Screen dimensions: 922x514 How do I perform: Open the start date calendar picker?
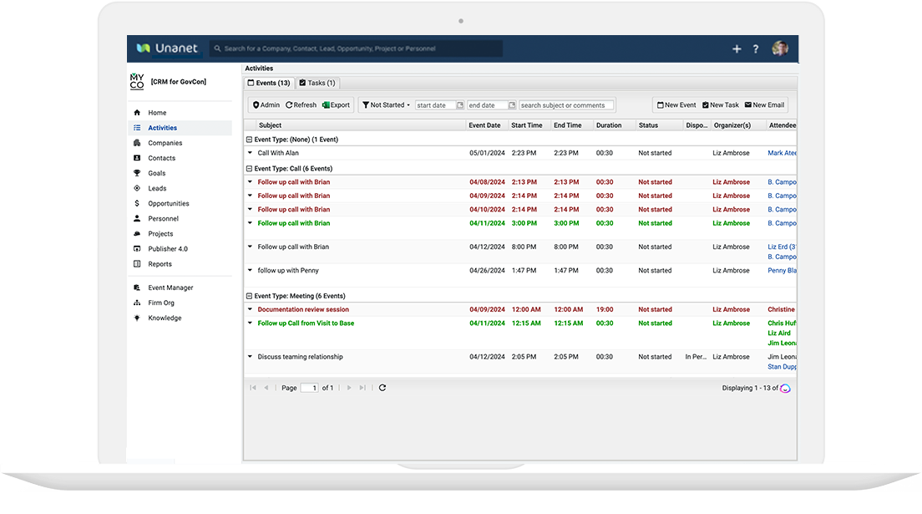tap(462, 104)
